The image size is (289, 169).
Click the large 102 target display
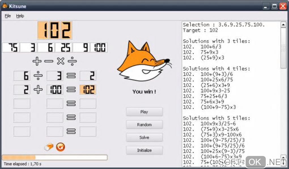[55, 30]
